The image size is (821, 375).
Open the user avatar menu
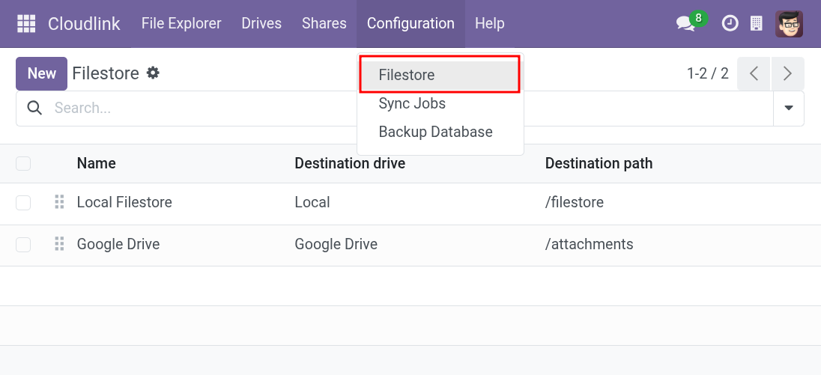790,24
